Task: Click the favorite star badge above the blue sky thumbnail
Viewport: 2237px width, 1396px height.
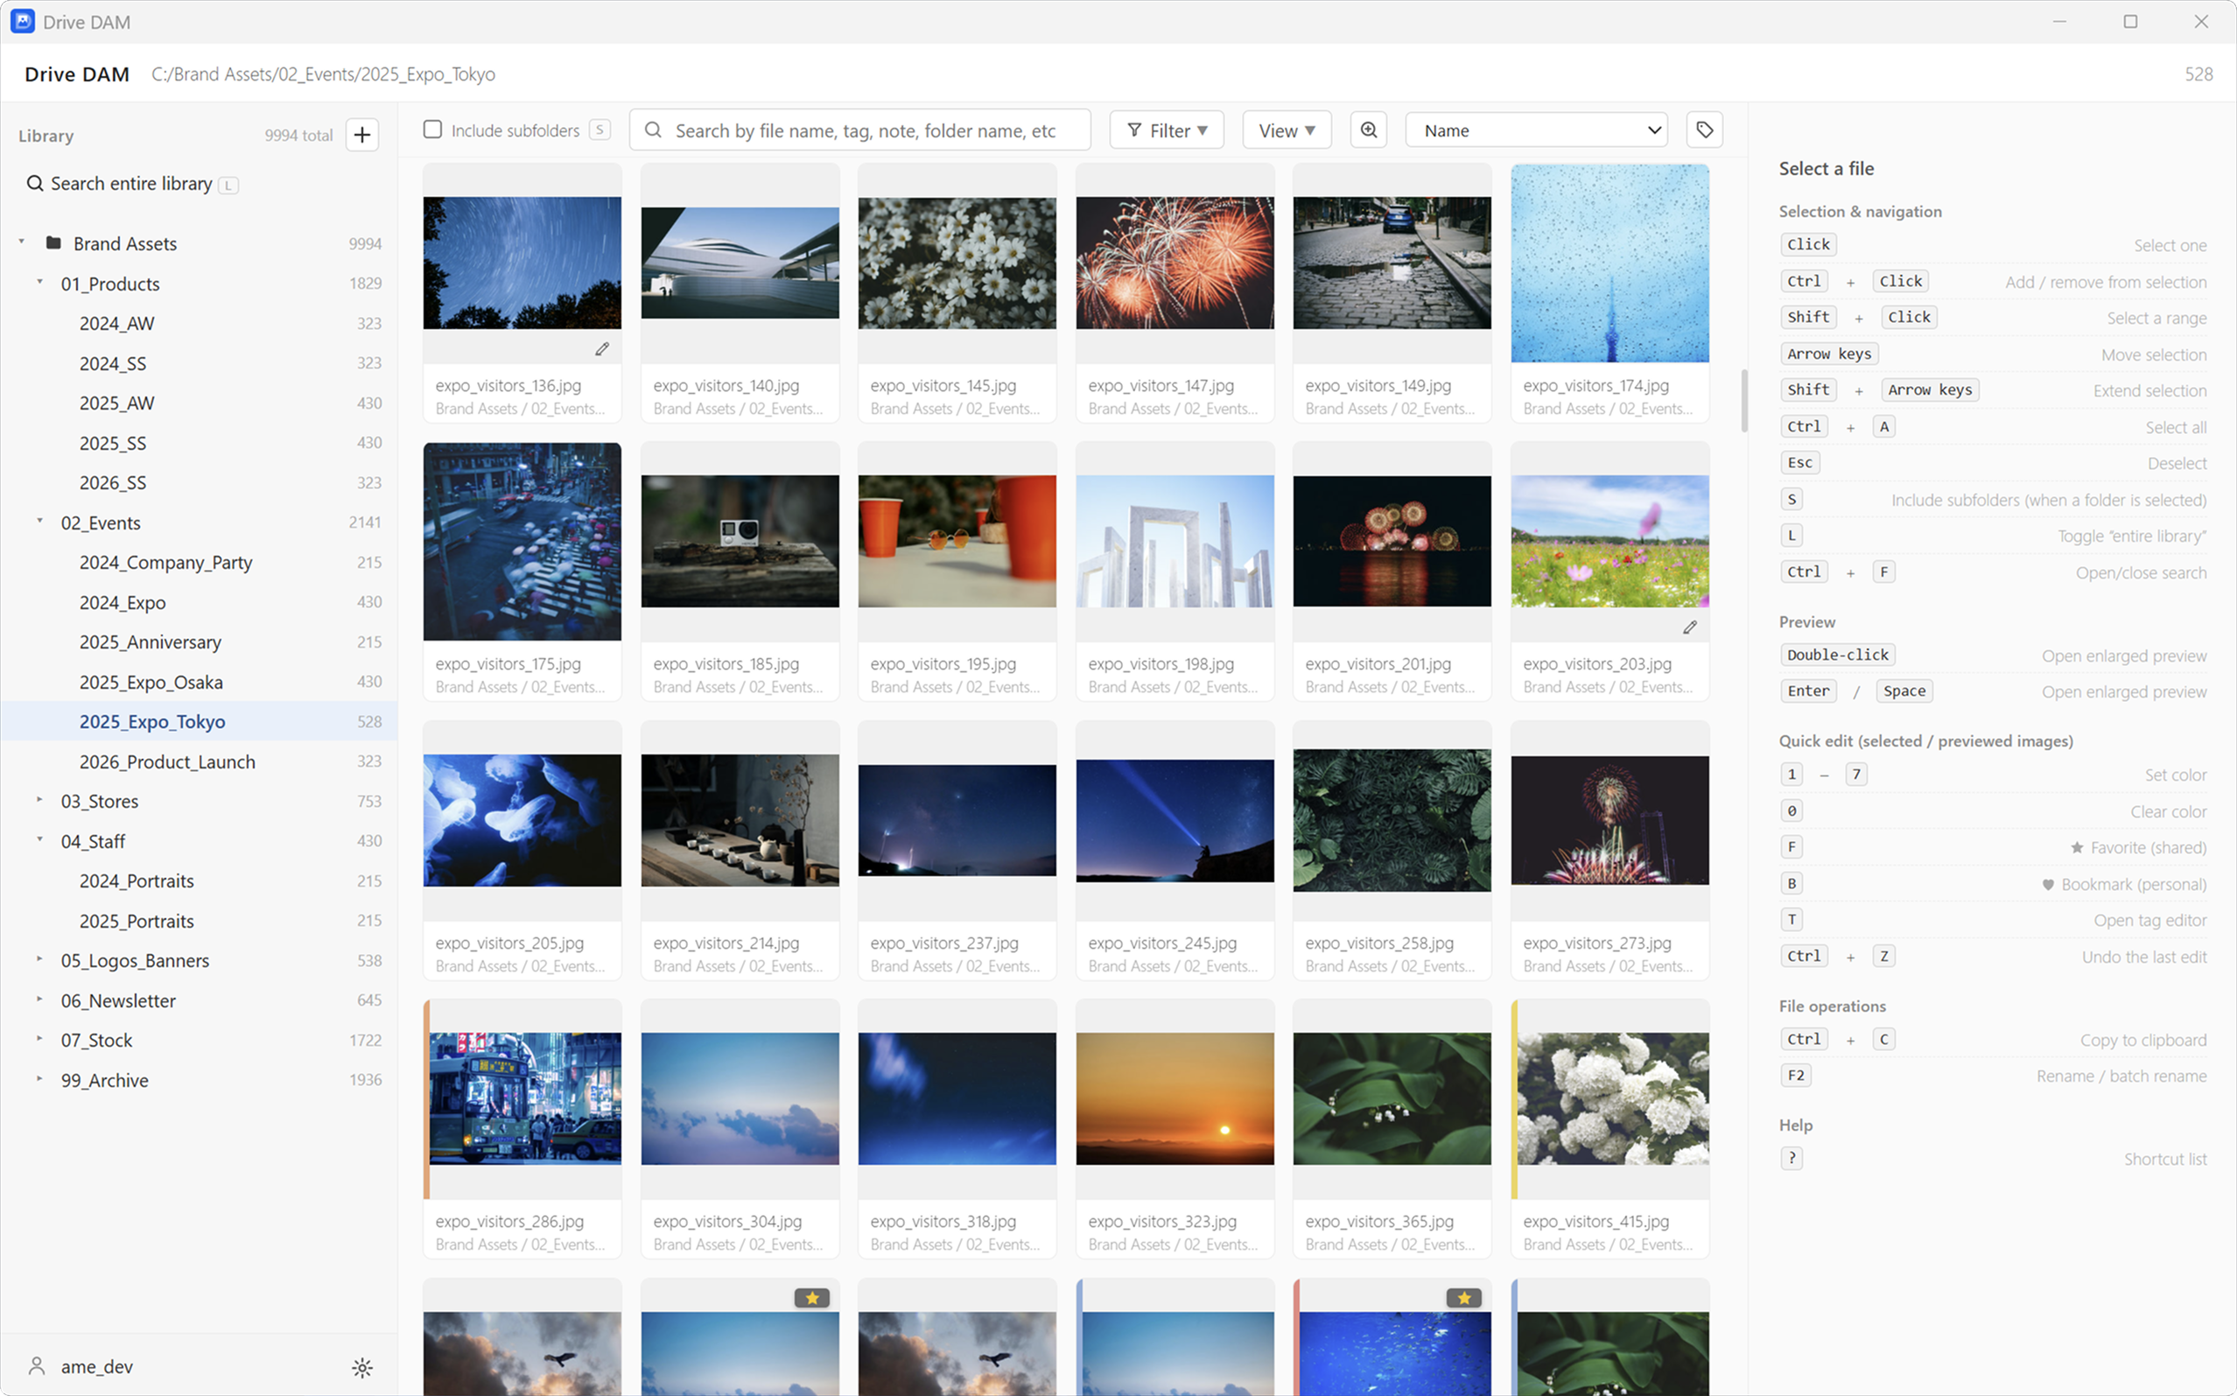Action: [x=811, y=1298]
